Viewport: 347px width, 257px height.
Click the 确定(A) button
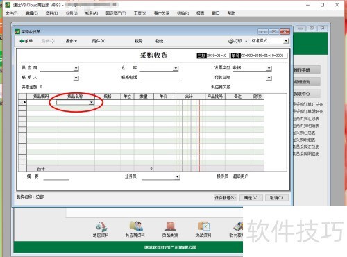pos(251,198)
